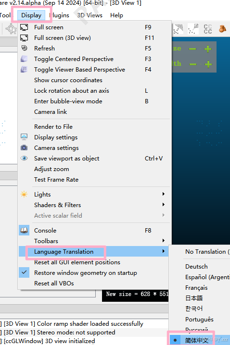Increase line width plus button

[x=208, y=64]
